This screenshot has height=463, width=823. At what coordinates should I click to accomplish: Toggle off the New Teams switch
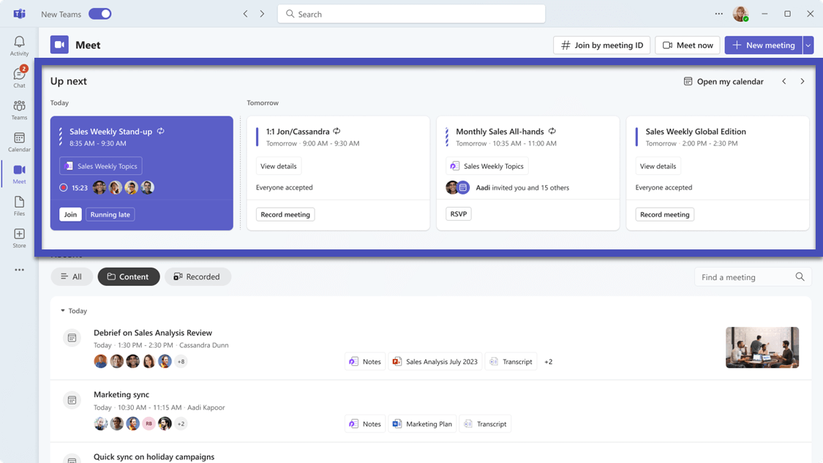100,13
